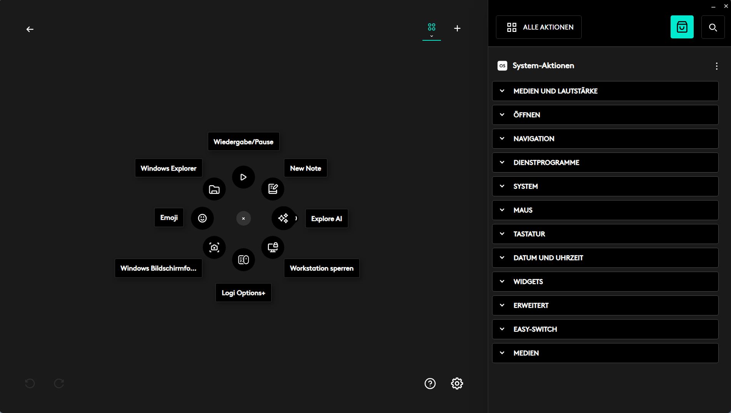Select the Windows Explorer folder icon
731x413 pixels.
pyautogui.click(x=214, y=189)
